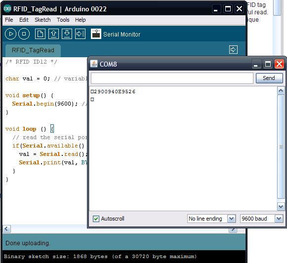The width and height of the screenshot is (287, 263).
Task: Click the Send button in COM8
Action: coord(269,78)
